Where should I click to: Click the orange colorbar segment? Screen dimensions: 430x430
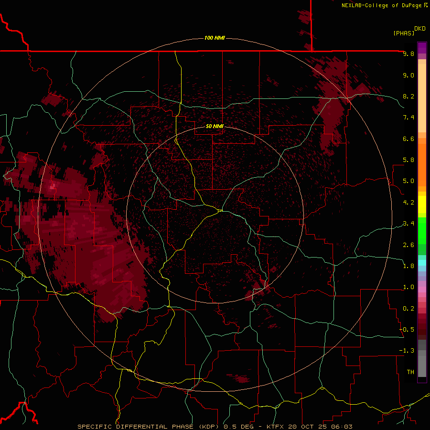click(422, 165)
